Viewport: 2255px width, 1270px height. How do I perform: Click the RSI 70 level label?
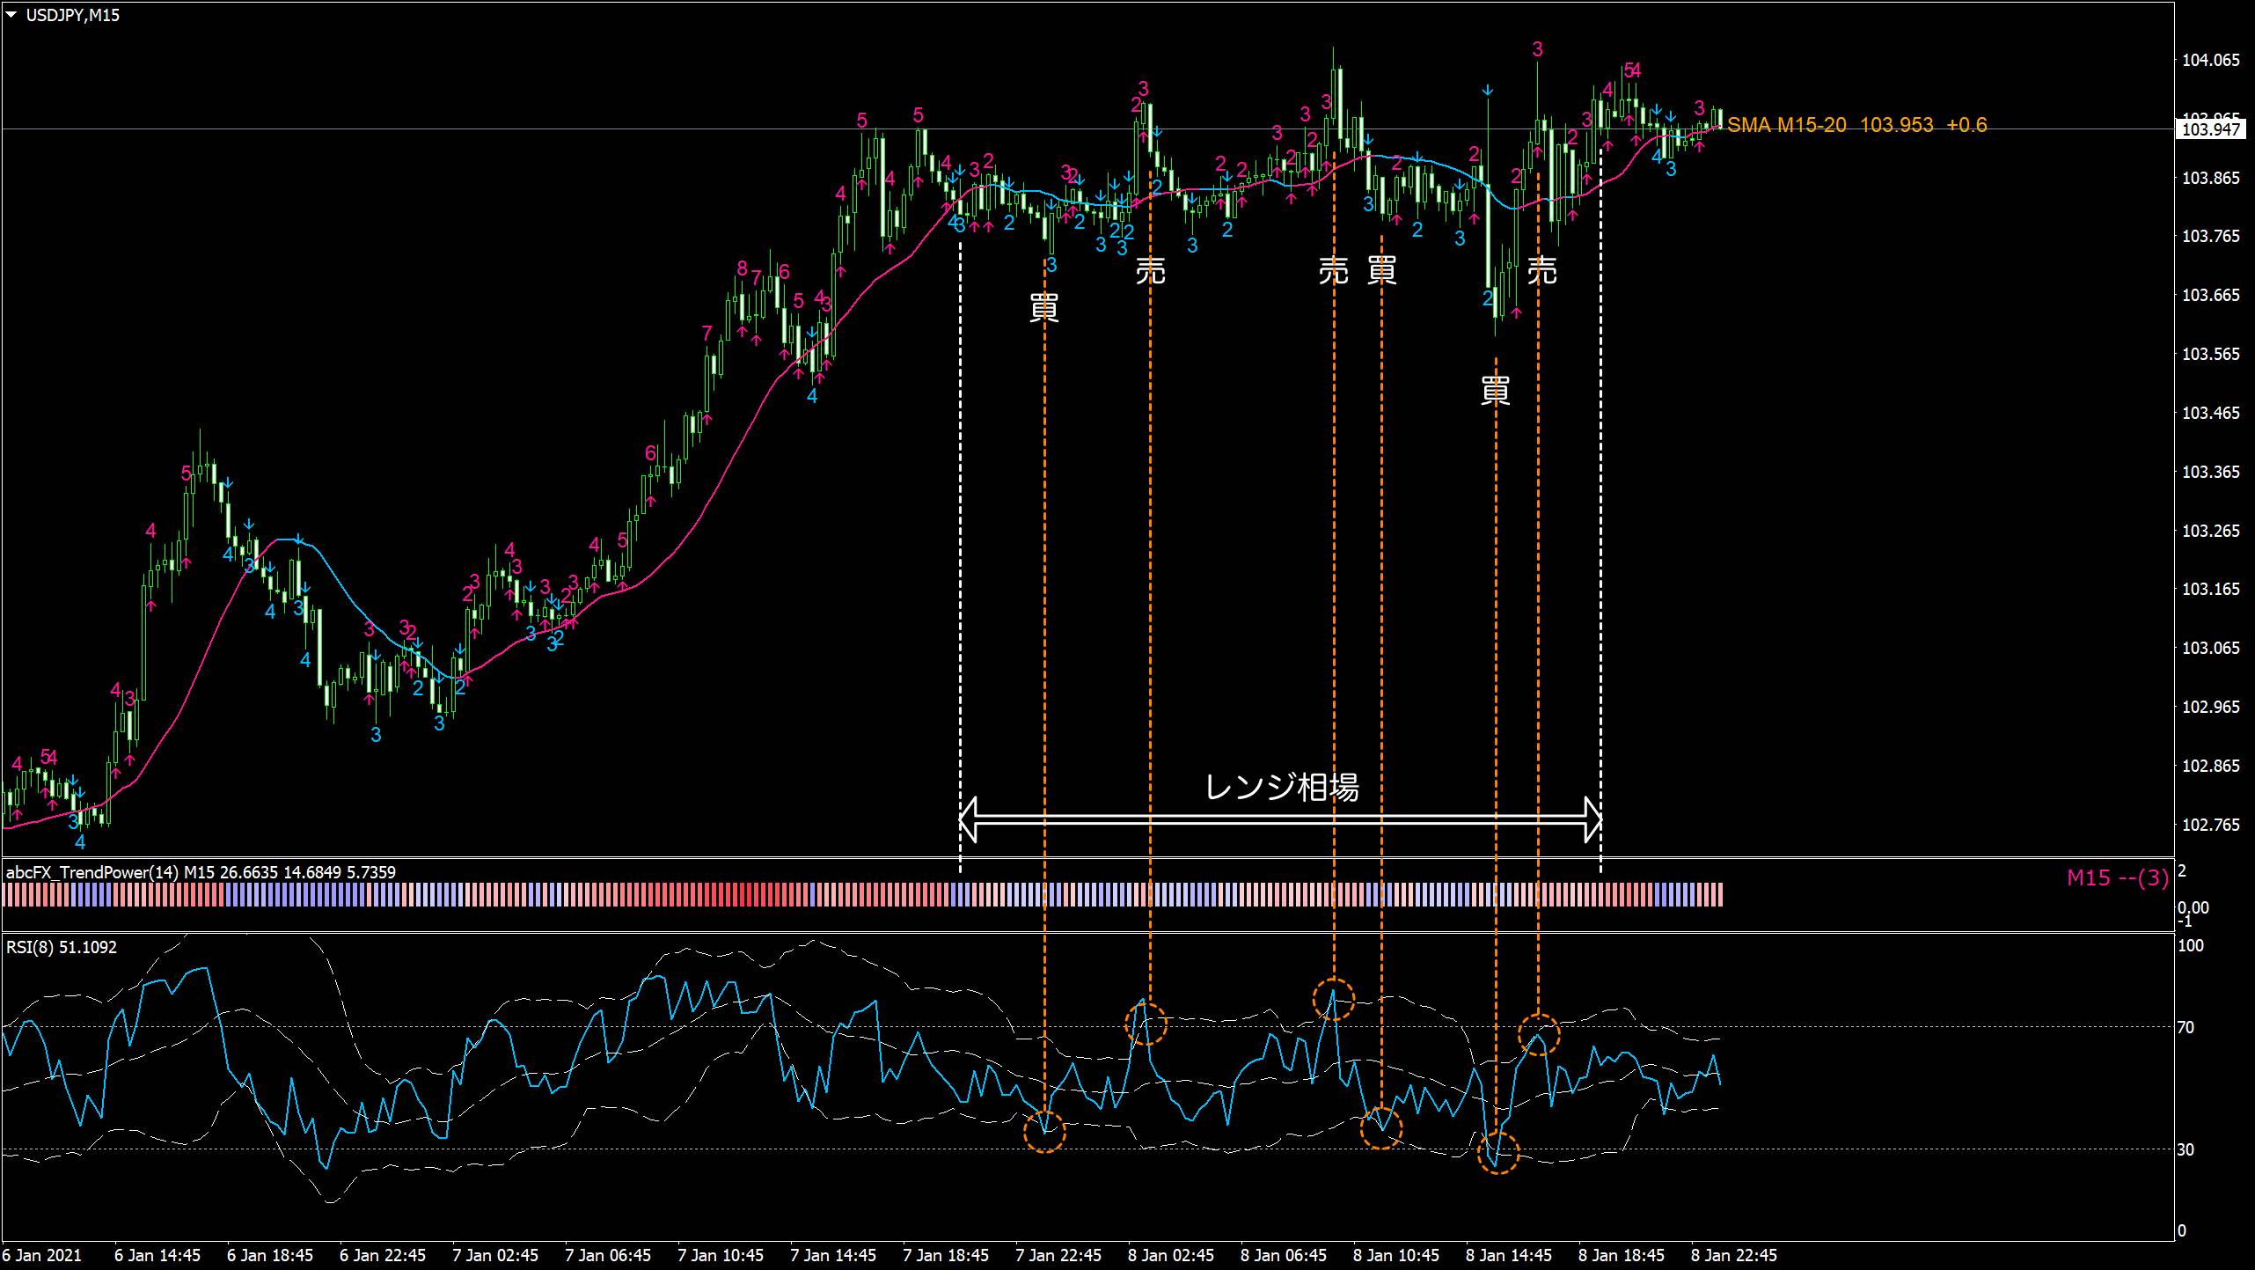[x=2185, y=1027]
